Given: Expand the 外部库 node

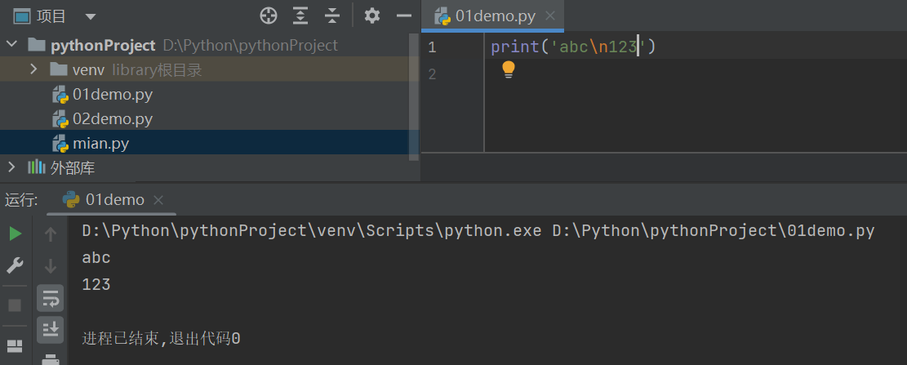Looking at the screenshot, I should click(11, 167).
